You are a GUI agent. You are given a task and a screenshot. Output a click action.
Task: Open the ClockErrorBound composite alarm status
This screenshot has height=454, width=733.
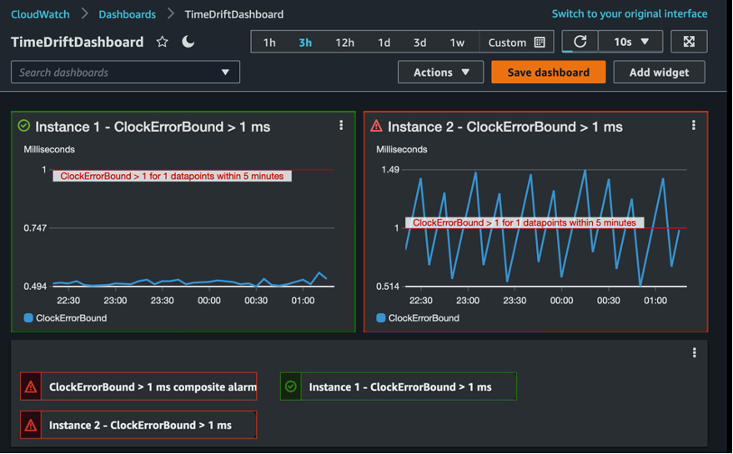pos(139,387)
